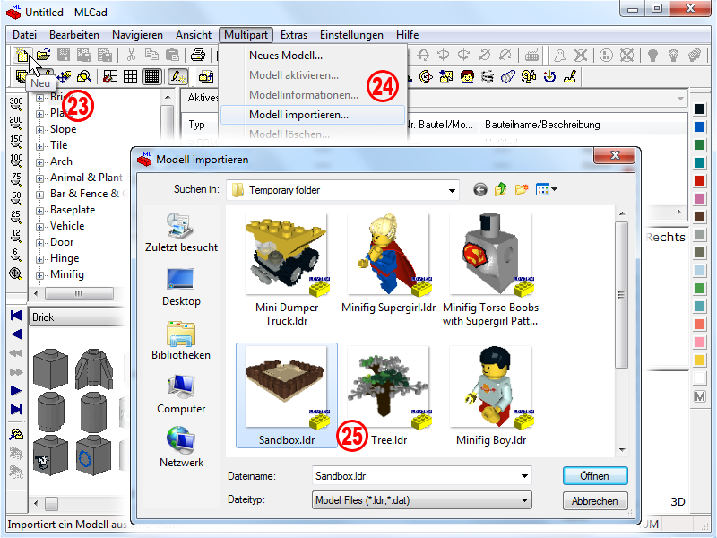Image resolution: width=717 pixels, height=538 pixels.
Task: Click the minifig head generator toolbar icon
Action: [x=467, y=76]
